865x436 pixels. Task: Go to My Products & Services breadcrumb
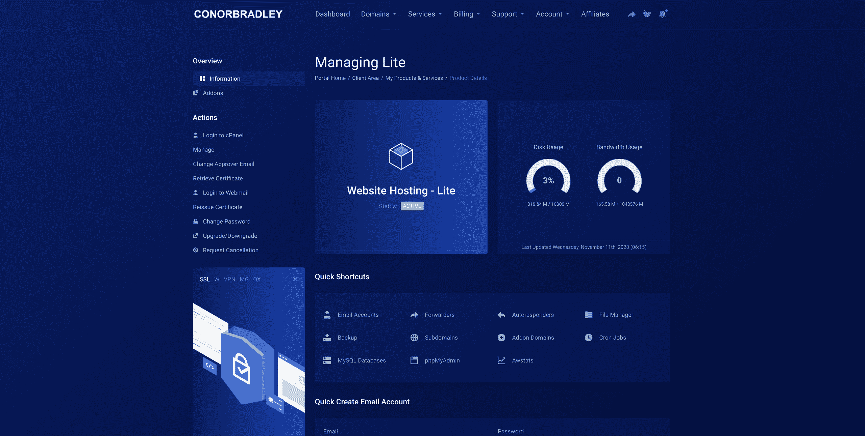[x=414, y=78]
